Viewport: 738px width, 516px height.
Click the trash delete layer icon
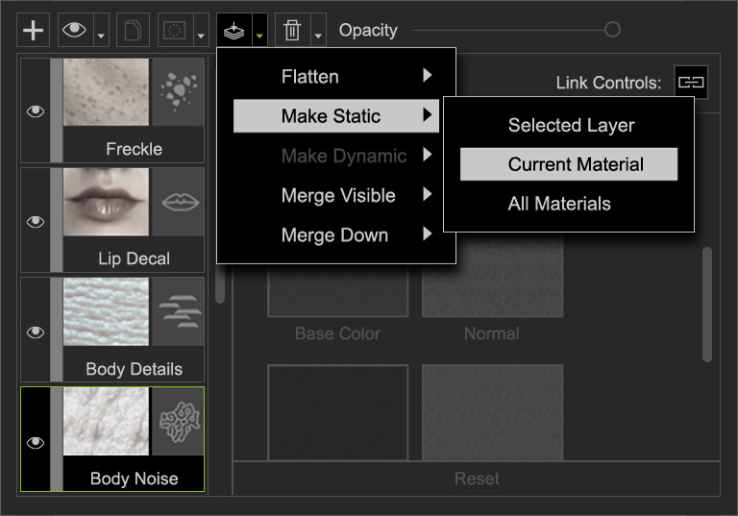pos(291,31)
